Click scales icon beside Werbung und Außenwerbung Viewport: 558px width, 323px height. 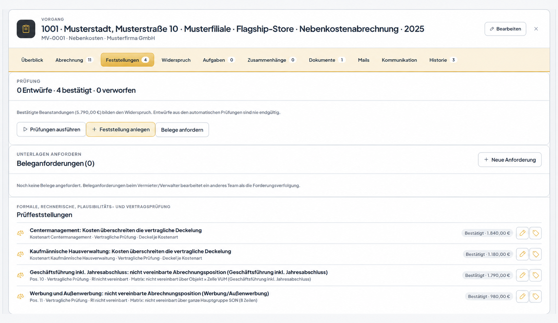pyautogui.click(x=20, y=296)
